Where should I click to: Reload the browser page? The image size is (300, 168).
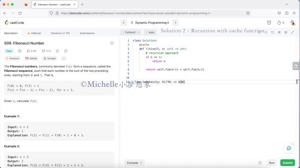click(20, 13)
